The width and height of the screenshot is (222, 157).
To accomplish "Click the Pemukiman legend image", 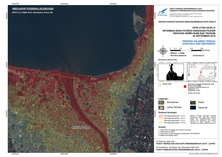I will [x=161, y=102].
